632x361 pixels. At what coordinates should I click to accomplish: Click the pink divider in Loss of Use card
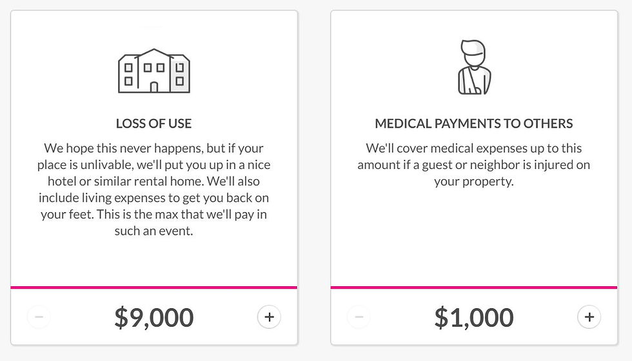(154, 288)
